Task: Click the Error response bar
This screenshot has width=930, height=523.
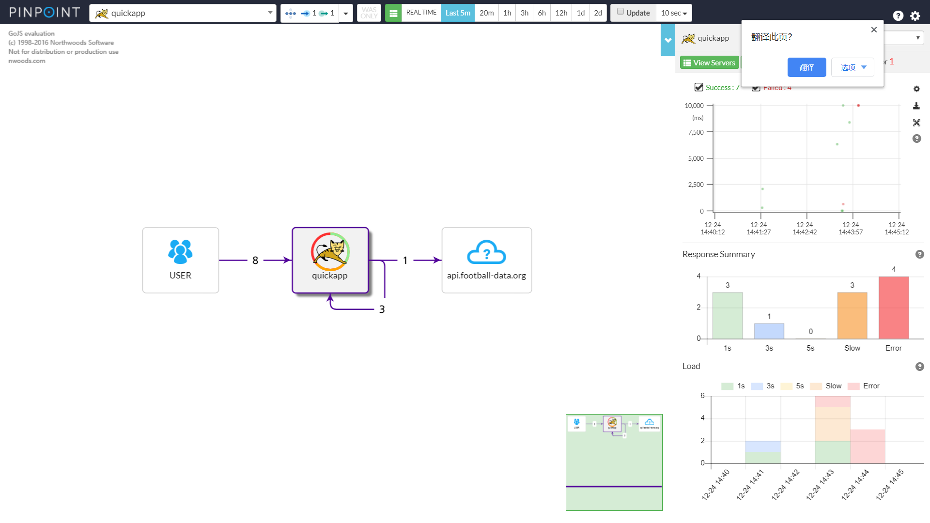Action: click(x=894, y=308)
